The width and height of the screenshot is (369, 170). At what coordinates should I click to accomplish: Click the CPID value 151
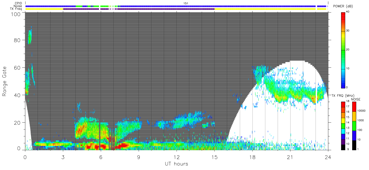click(186, 3)
